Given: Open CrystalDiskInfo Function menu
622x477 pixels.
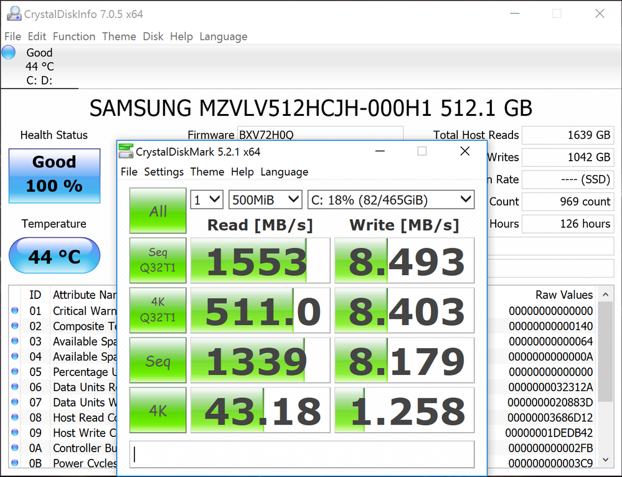Looking at the screenshot, I should tap(73, 37).
